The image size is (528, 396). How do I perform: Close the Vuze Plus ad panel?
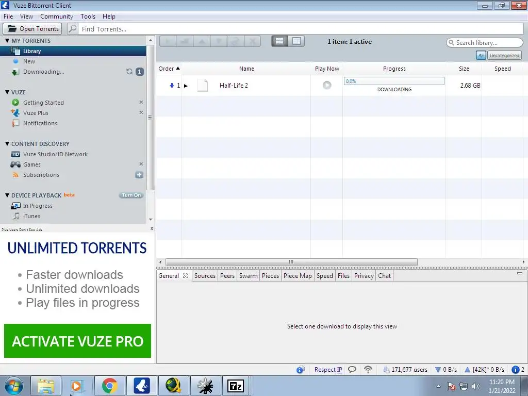click(152, 228)
